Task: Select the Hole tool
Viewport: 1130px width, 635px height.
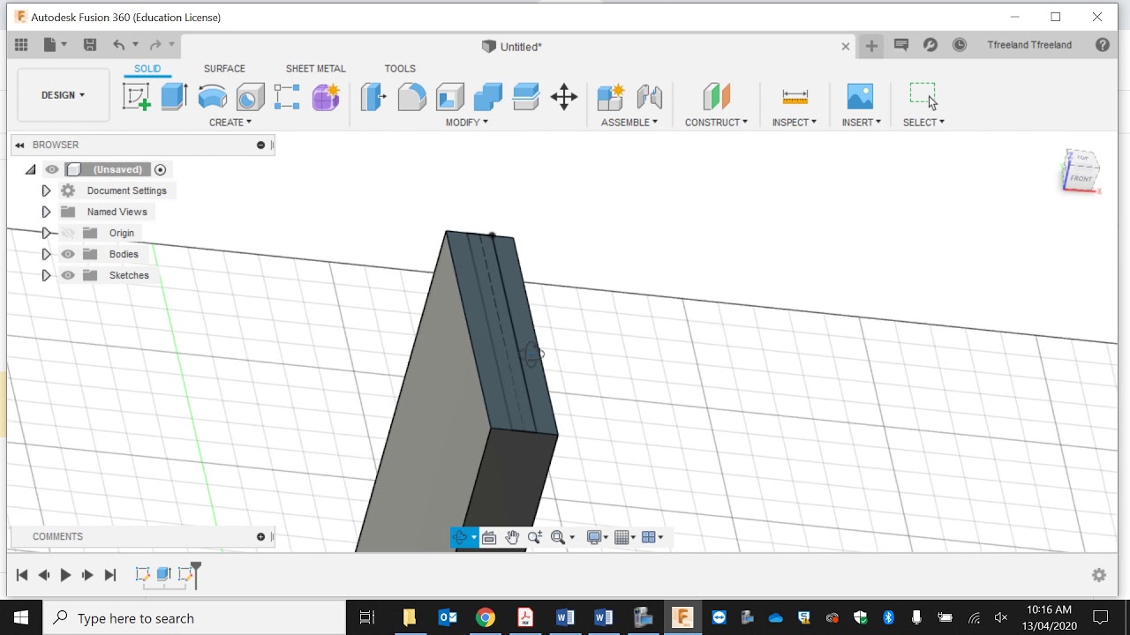Action: point(250,96)
